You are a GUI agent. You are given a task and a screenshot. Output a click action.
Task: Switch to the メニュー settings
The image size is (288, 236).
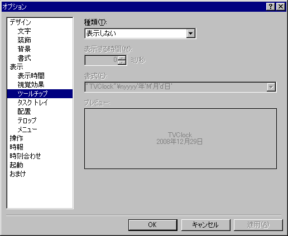click(27, 129)
